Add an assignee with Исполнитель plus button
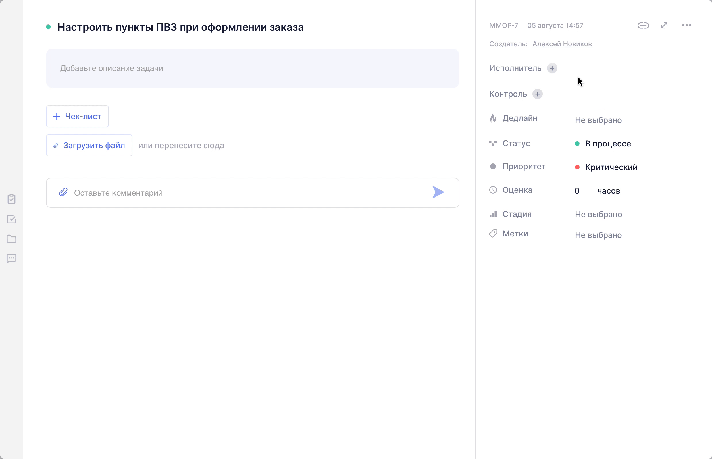Viewport: 712px width, 459px height. (552, 68)
